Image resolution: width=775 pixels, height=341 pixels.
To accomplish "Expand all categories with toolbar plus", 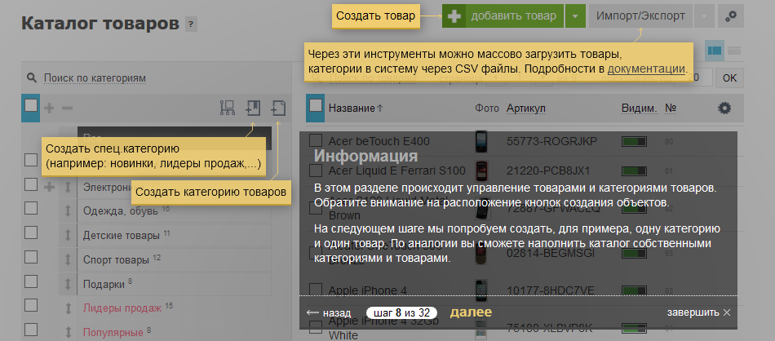I will (x=49, y=108).
